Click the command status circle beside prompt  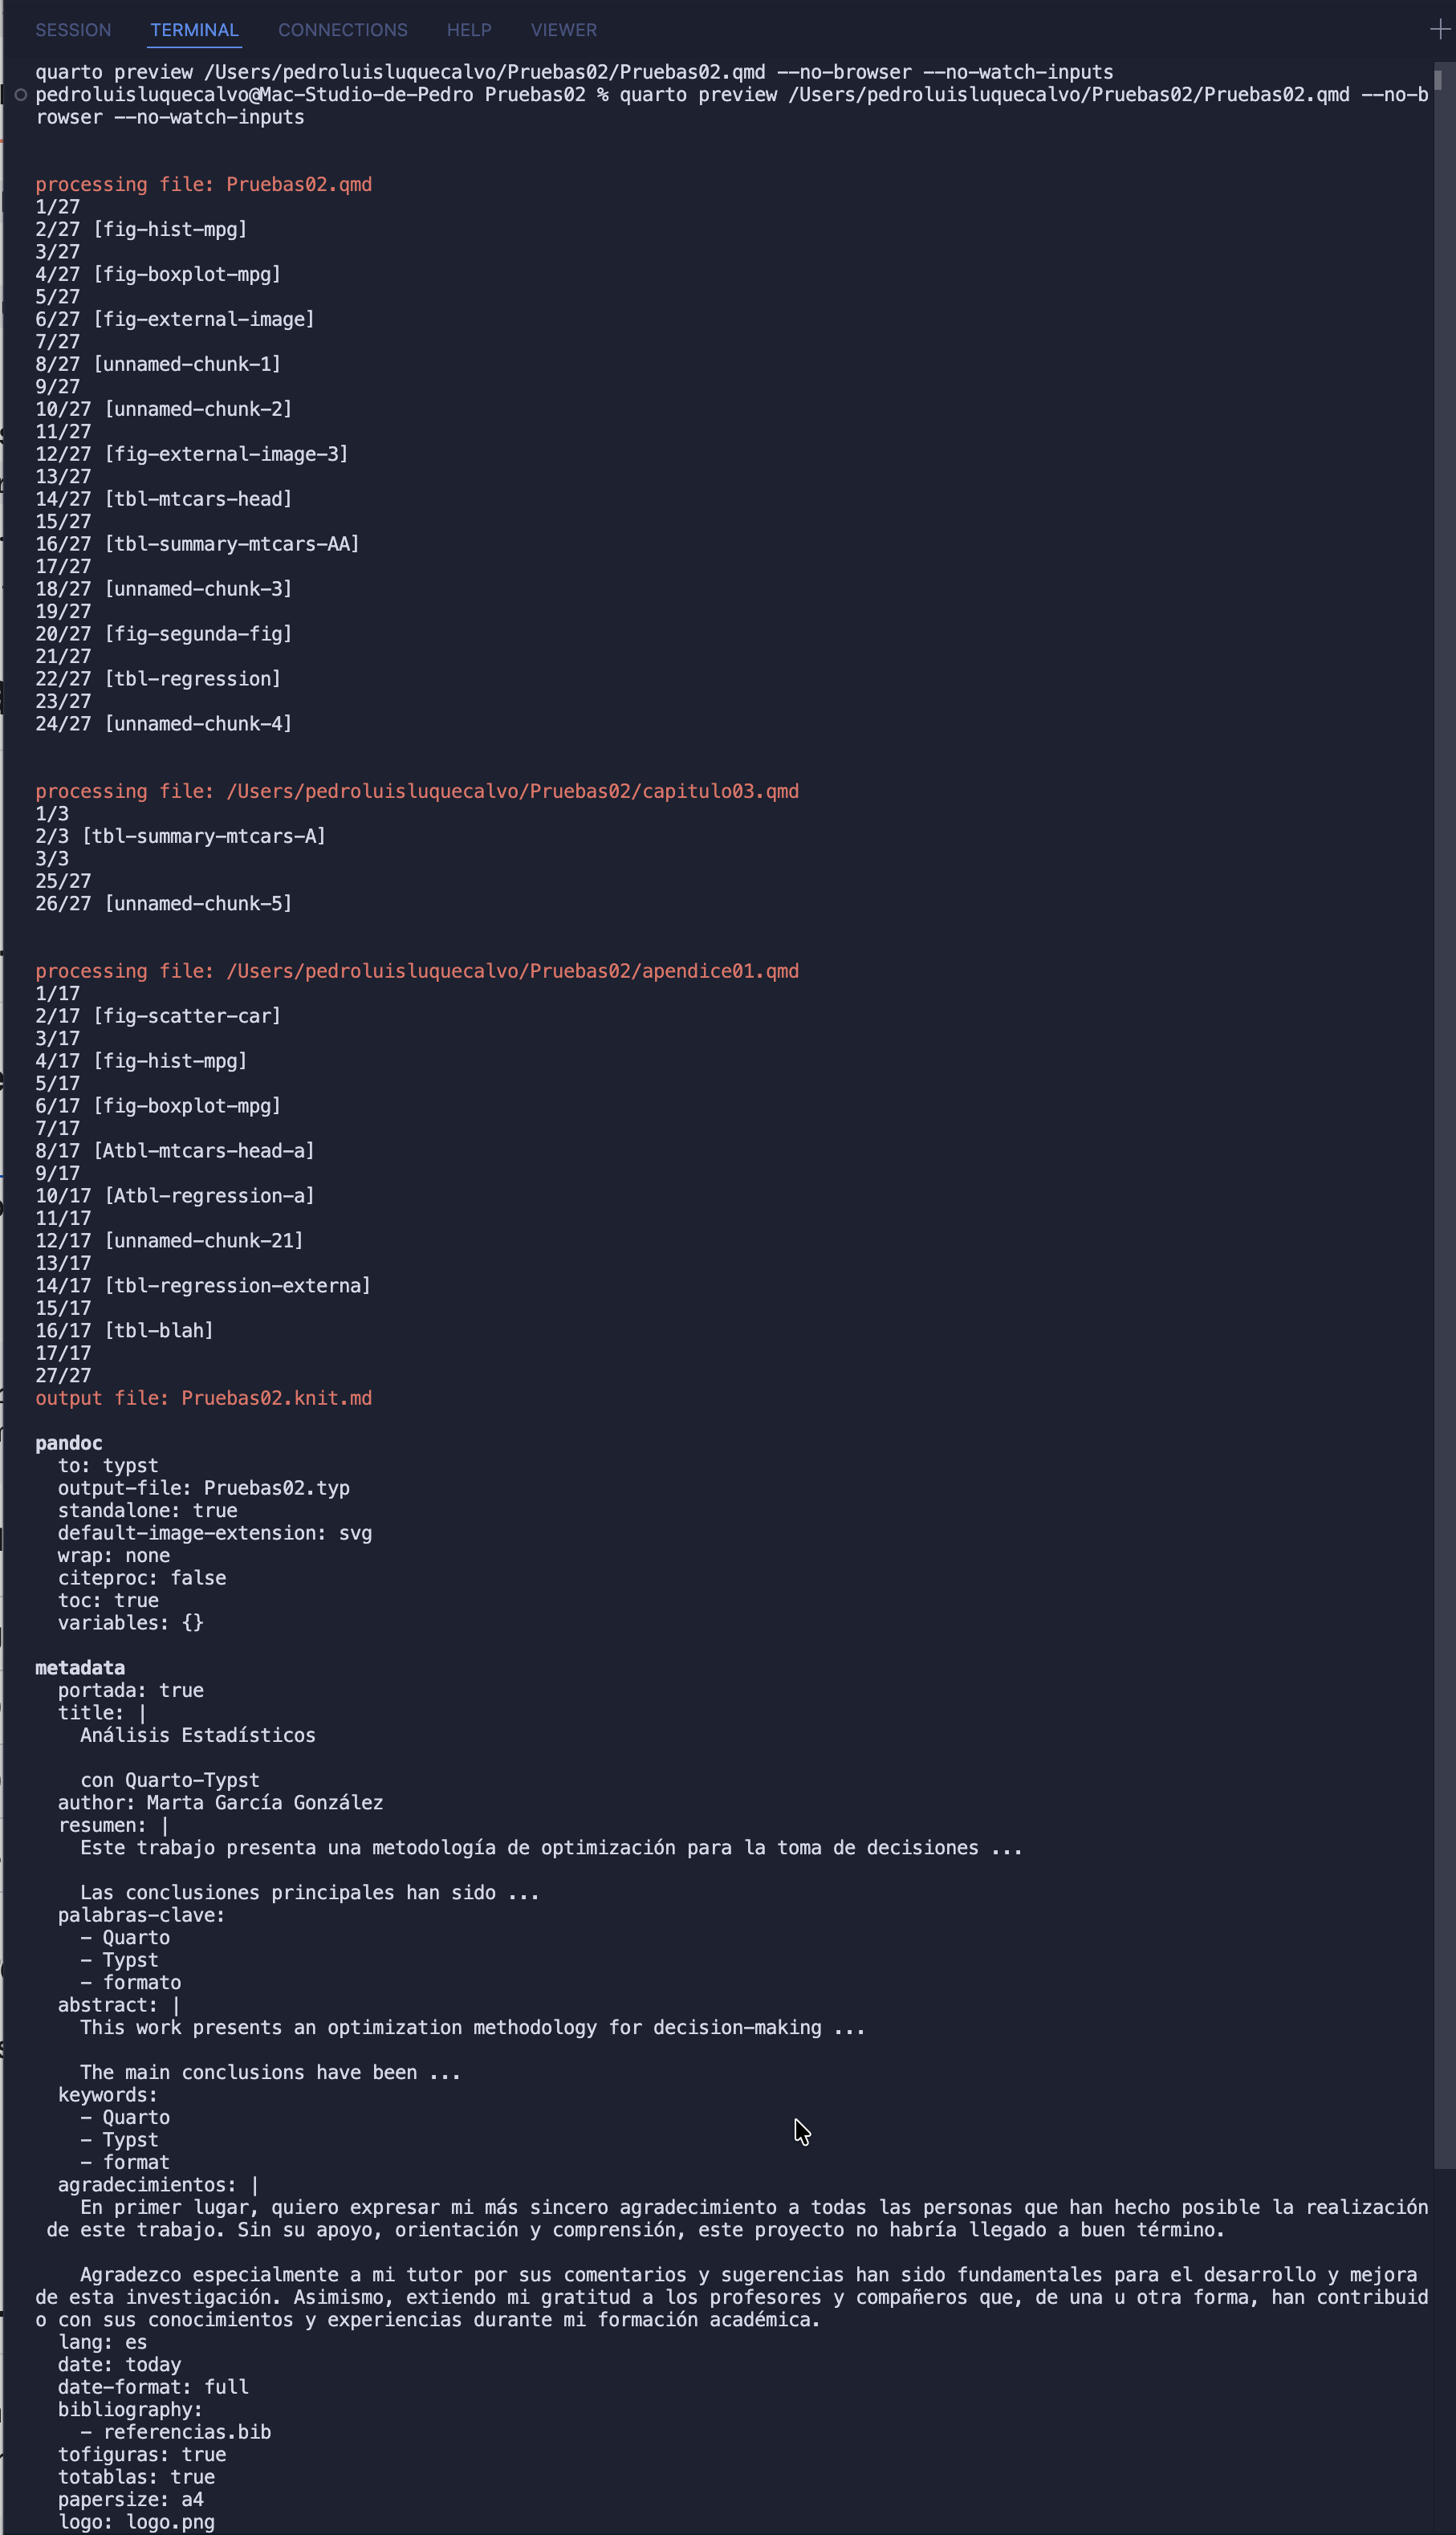20,95
